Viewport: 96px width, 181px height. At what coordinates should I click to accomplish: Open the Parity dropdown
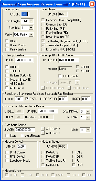pos(31,35)
